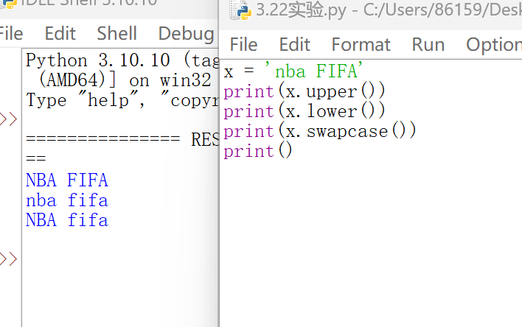522x327 pixels.
Task: Place cursor in the 'nba FIFA' string
Action: pyautogui.click(x=319, y=72)
